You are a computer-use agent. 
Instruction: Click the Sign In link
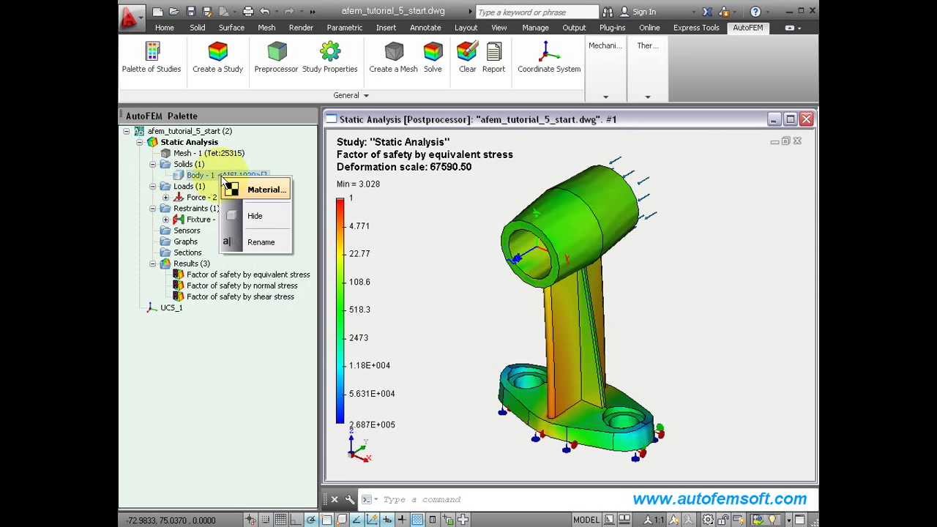pyautogui.click(x=643, y=12)
